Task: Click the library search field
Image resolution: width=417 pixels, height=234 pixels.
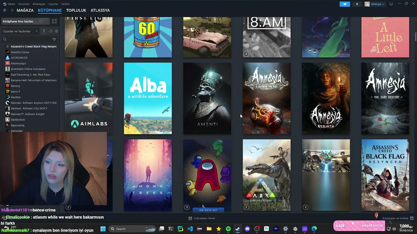Action: tap(27, 39)
